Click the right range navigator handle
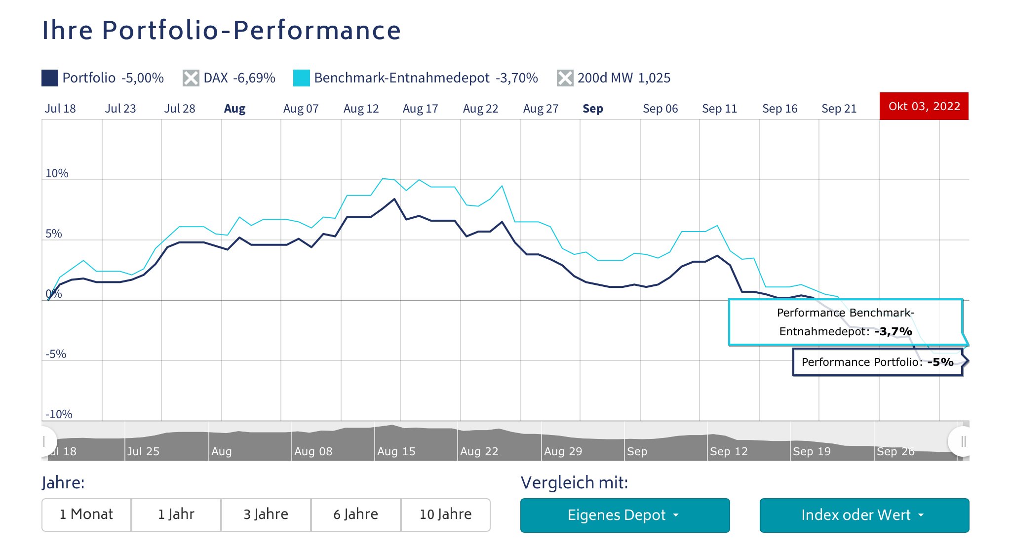Screen dimensions: 1011x555 (962, 441)
